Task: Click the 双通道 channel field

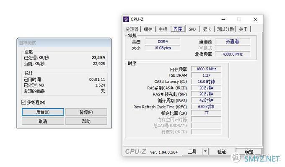Action: click(233, 41)
